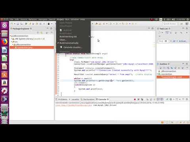Click the red Terminate icon in Console
190x142 pixels.
pyautogui.click(x=135, y=99)
